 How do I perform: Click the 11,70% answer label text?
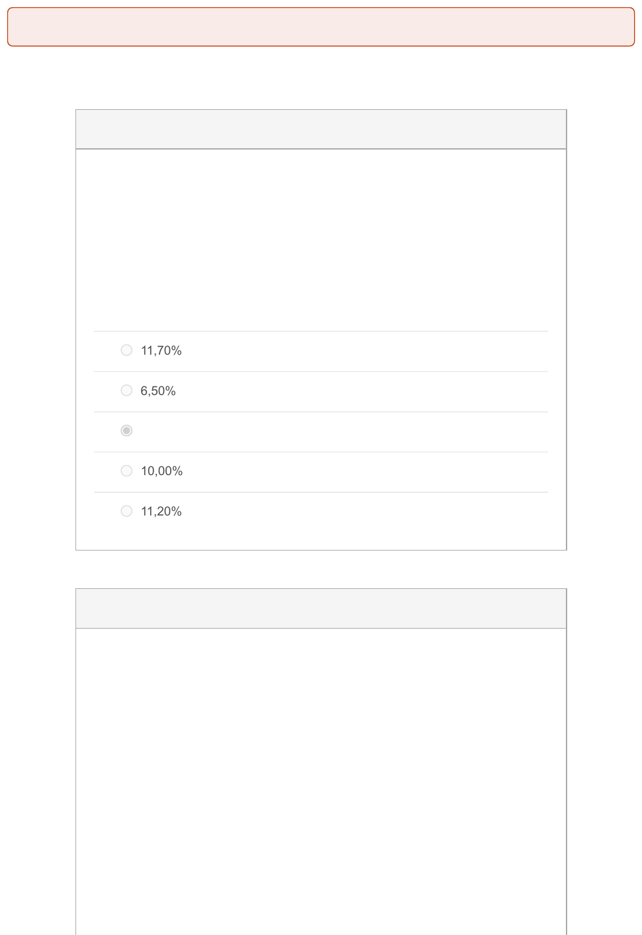click(161, 351)
